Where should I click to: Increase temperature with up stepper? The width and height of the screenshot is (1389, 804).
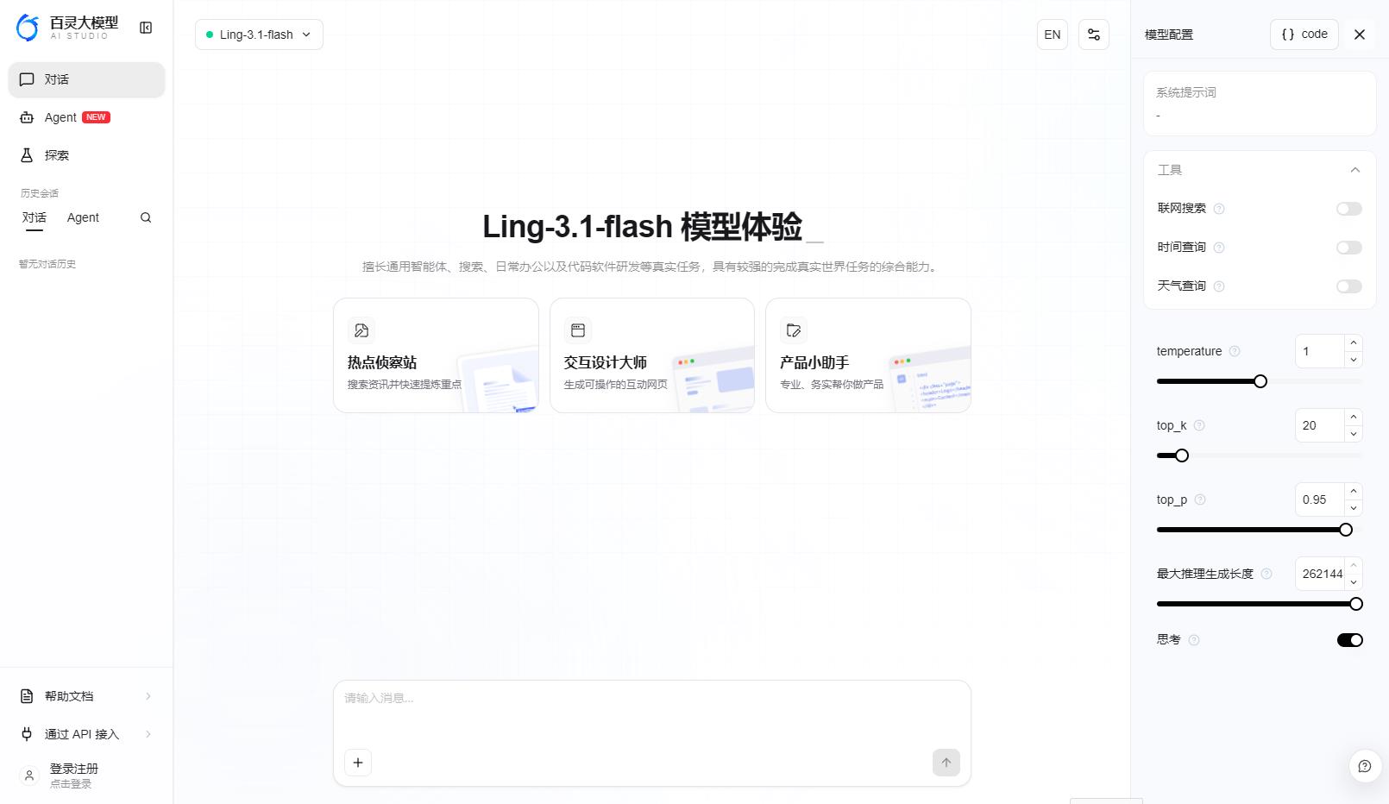tap(1354, 343)
